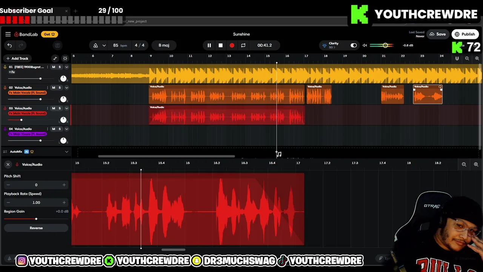Click track 02 microphone icon
The height and width of the screenshot is (272, 483).
click(x=5, y=88)
